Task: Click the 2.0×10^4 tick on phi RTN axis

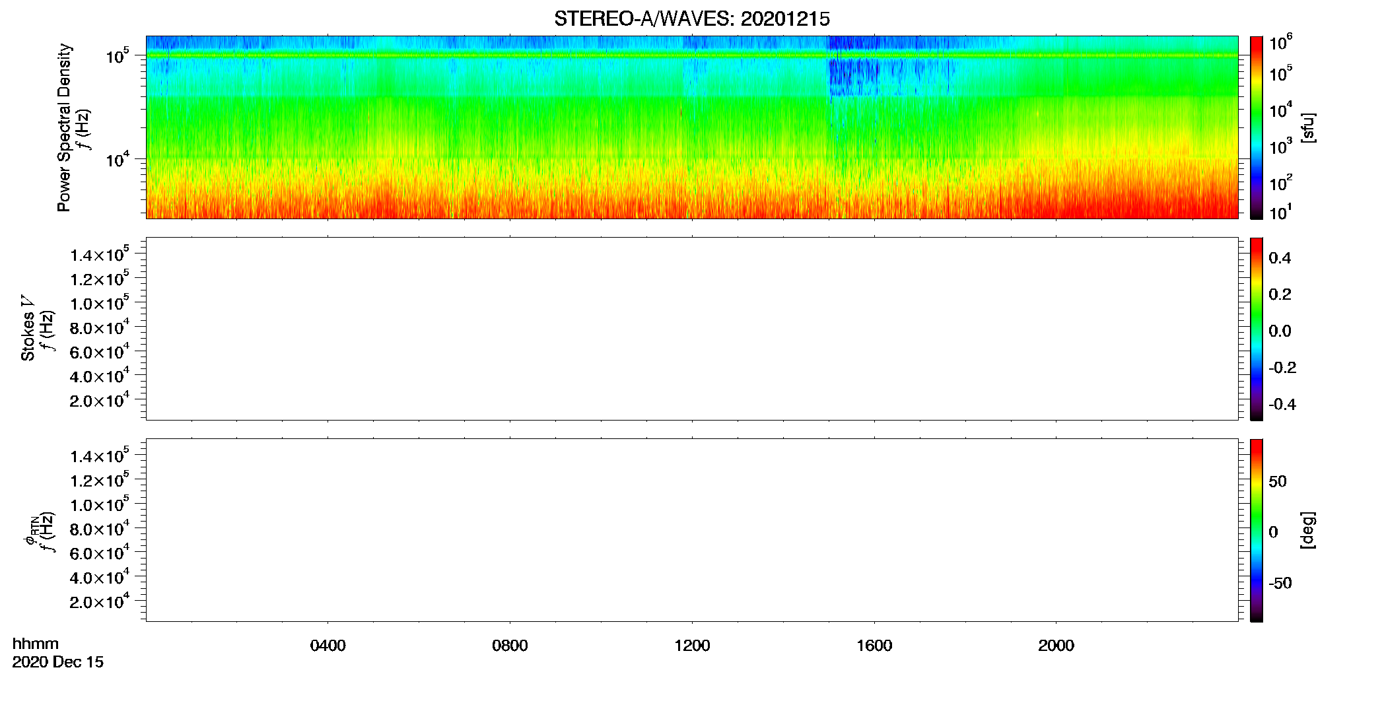Action: click(100, 601)
